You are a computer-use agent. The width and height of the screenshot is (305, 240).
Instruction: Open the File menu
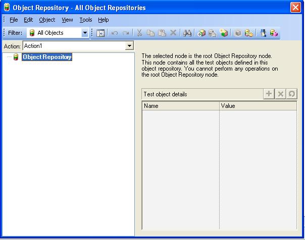[x=14, y=20]
